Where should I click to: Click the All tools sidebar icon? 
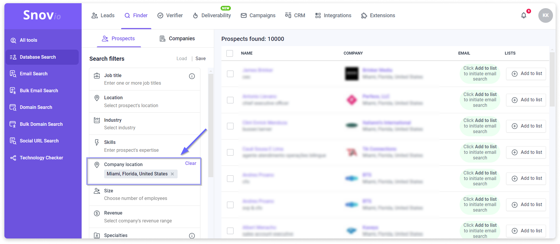13,40
